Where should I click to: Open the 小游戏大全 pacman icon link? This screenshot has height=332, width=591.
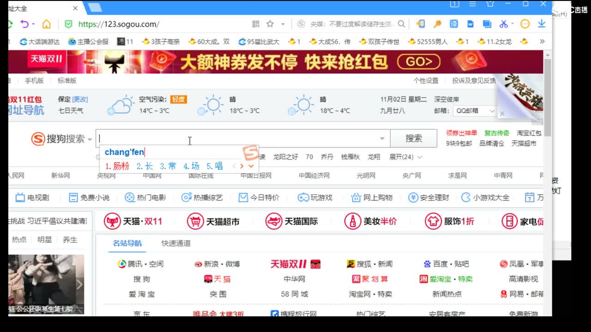point(485,197)
